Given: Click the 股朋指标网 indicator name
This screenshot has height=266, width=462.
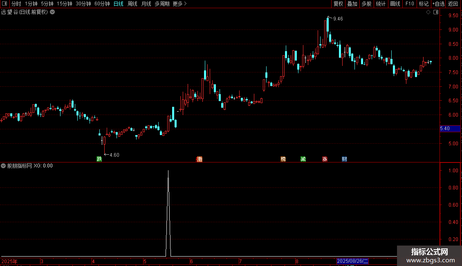Looking at the screenshot, I should point(20,166).
